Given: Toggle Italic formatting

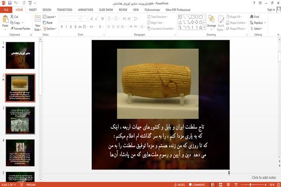Looking at the screenshot, I should 66,27.
